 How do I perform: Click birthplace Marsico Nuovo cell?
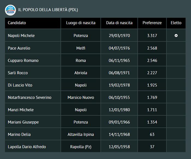81,98
